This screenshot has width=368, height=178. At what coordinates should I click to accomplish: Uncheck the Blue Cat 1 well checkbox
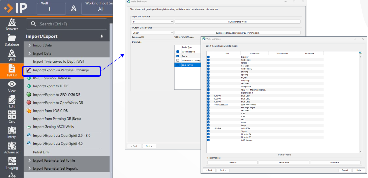pyautogui.click(x=208, y=96)
